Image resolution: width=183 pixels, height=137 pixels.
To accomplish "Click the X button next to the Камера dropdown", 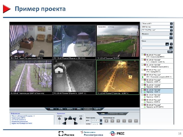I will 171,44.
